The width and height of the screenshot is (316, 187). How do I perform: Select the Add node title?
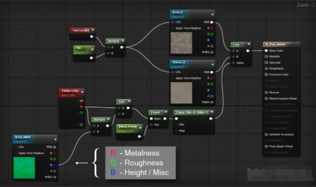coord(122,102)
